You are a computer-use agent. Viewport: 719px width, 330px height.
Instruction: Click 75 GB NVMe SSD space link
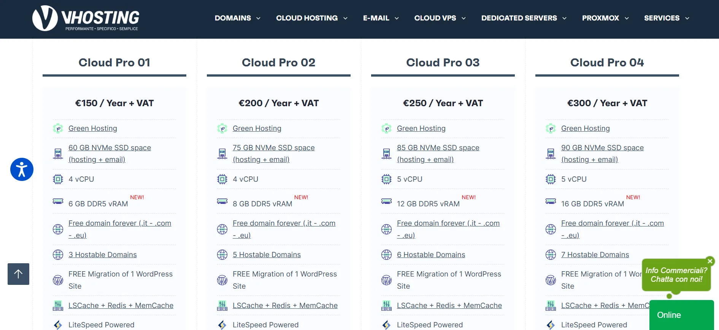click(x=274, y=154)
